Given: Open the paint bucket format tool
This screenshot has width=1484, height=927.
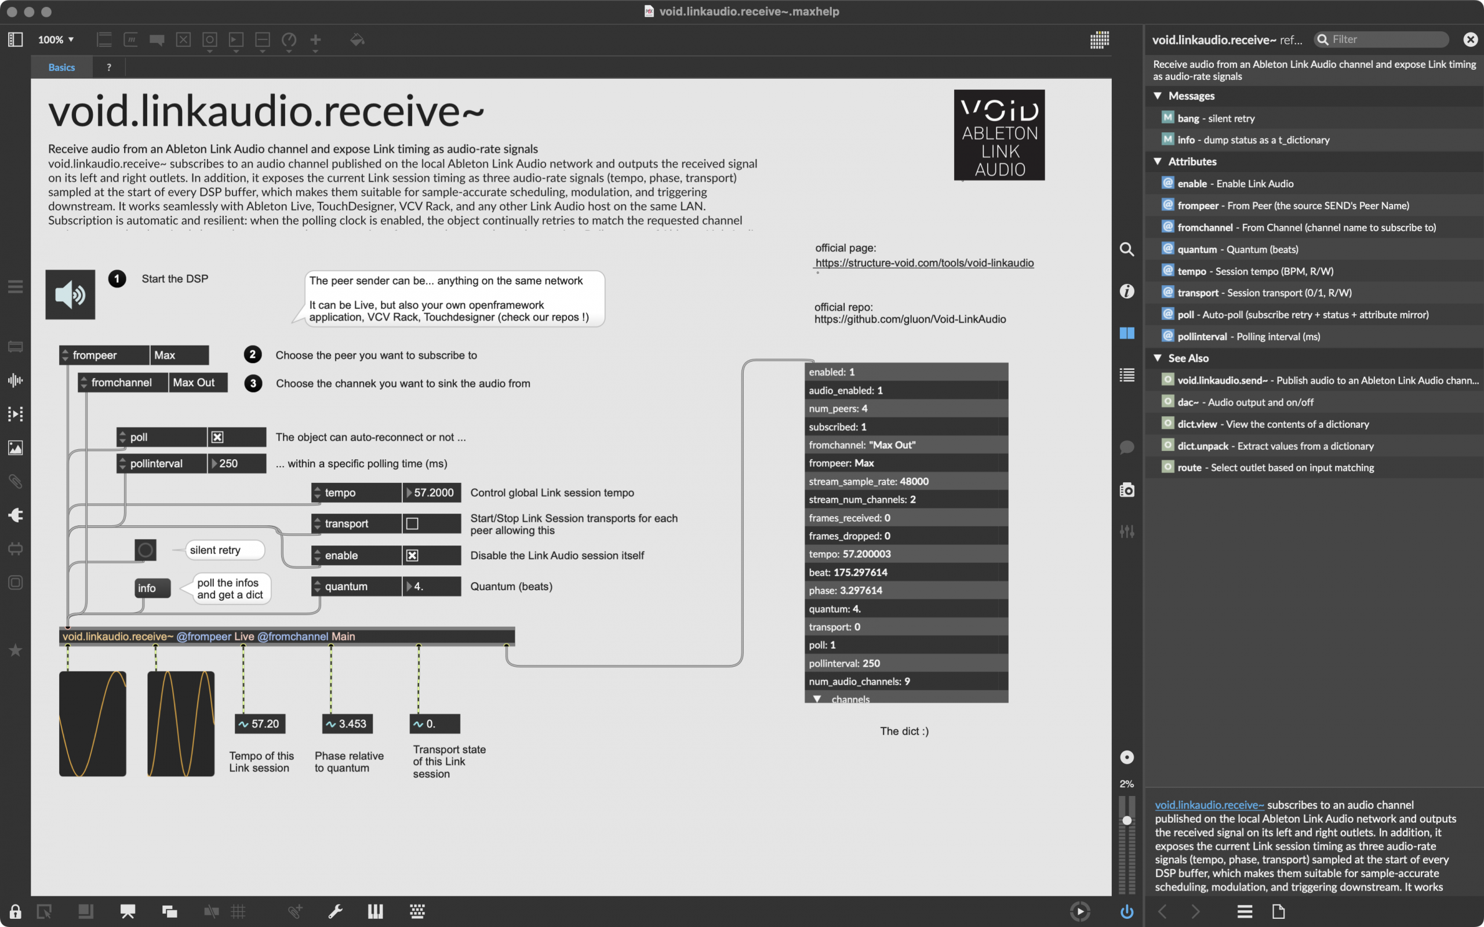Looking at the screenshot, I should (x=357, y=40).
